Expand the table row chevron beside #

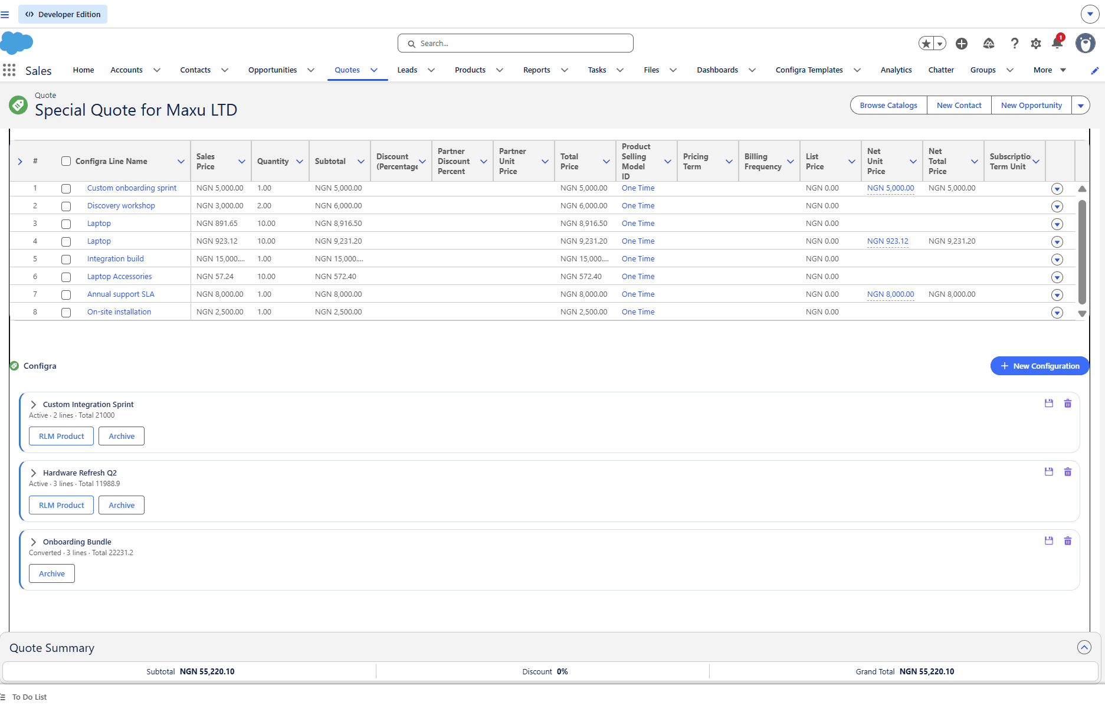[20, 162]
